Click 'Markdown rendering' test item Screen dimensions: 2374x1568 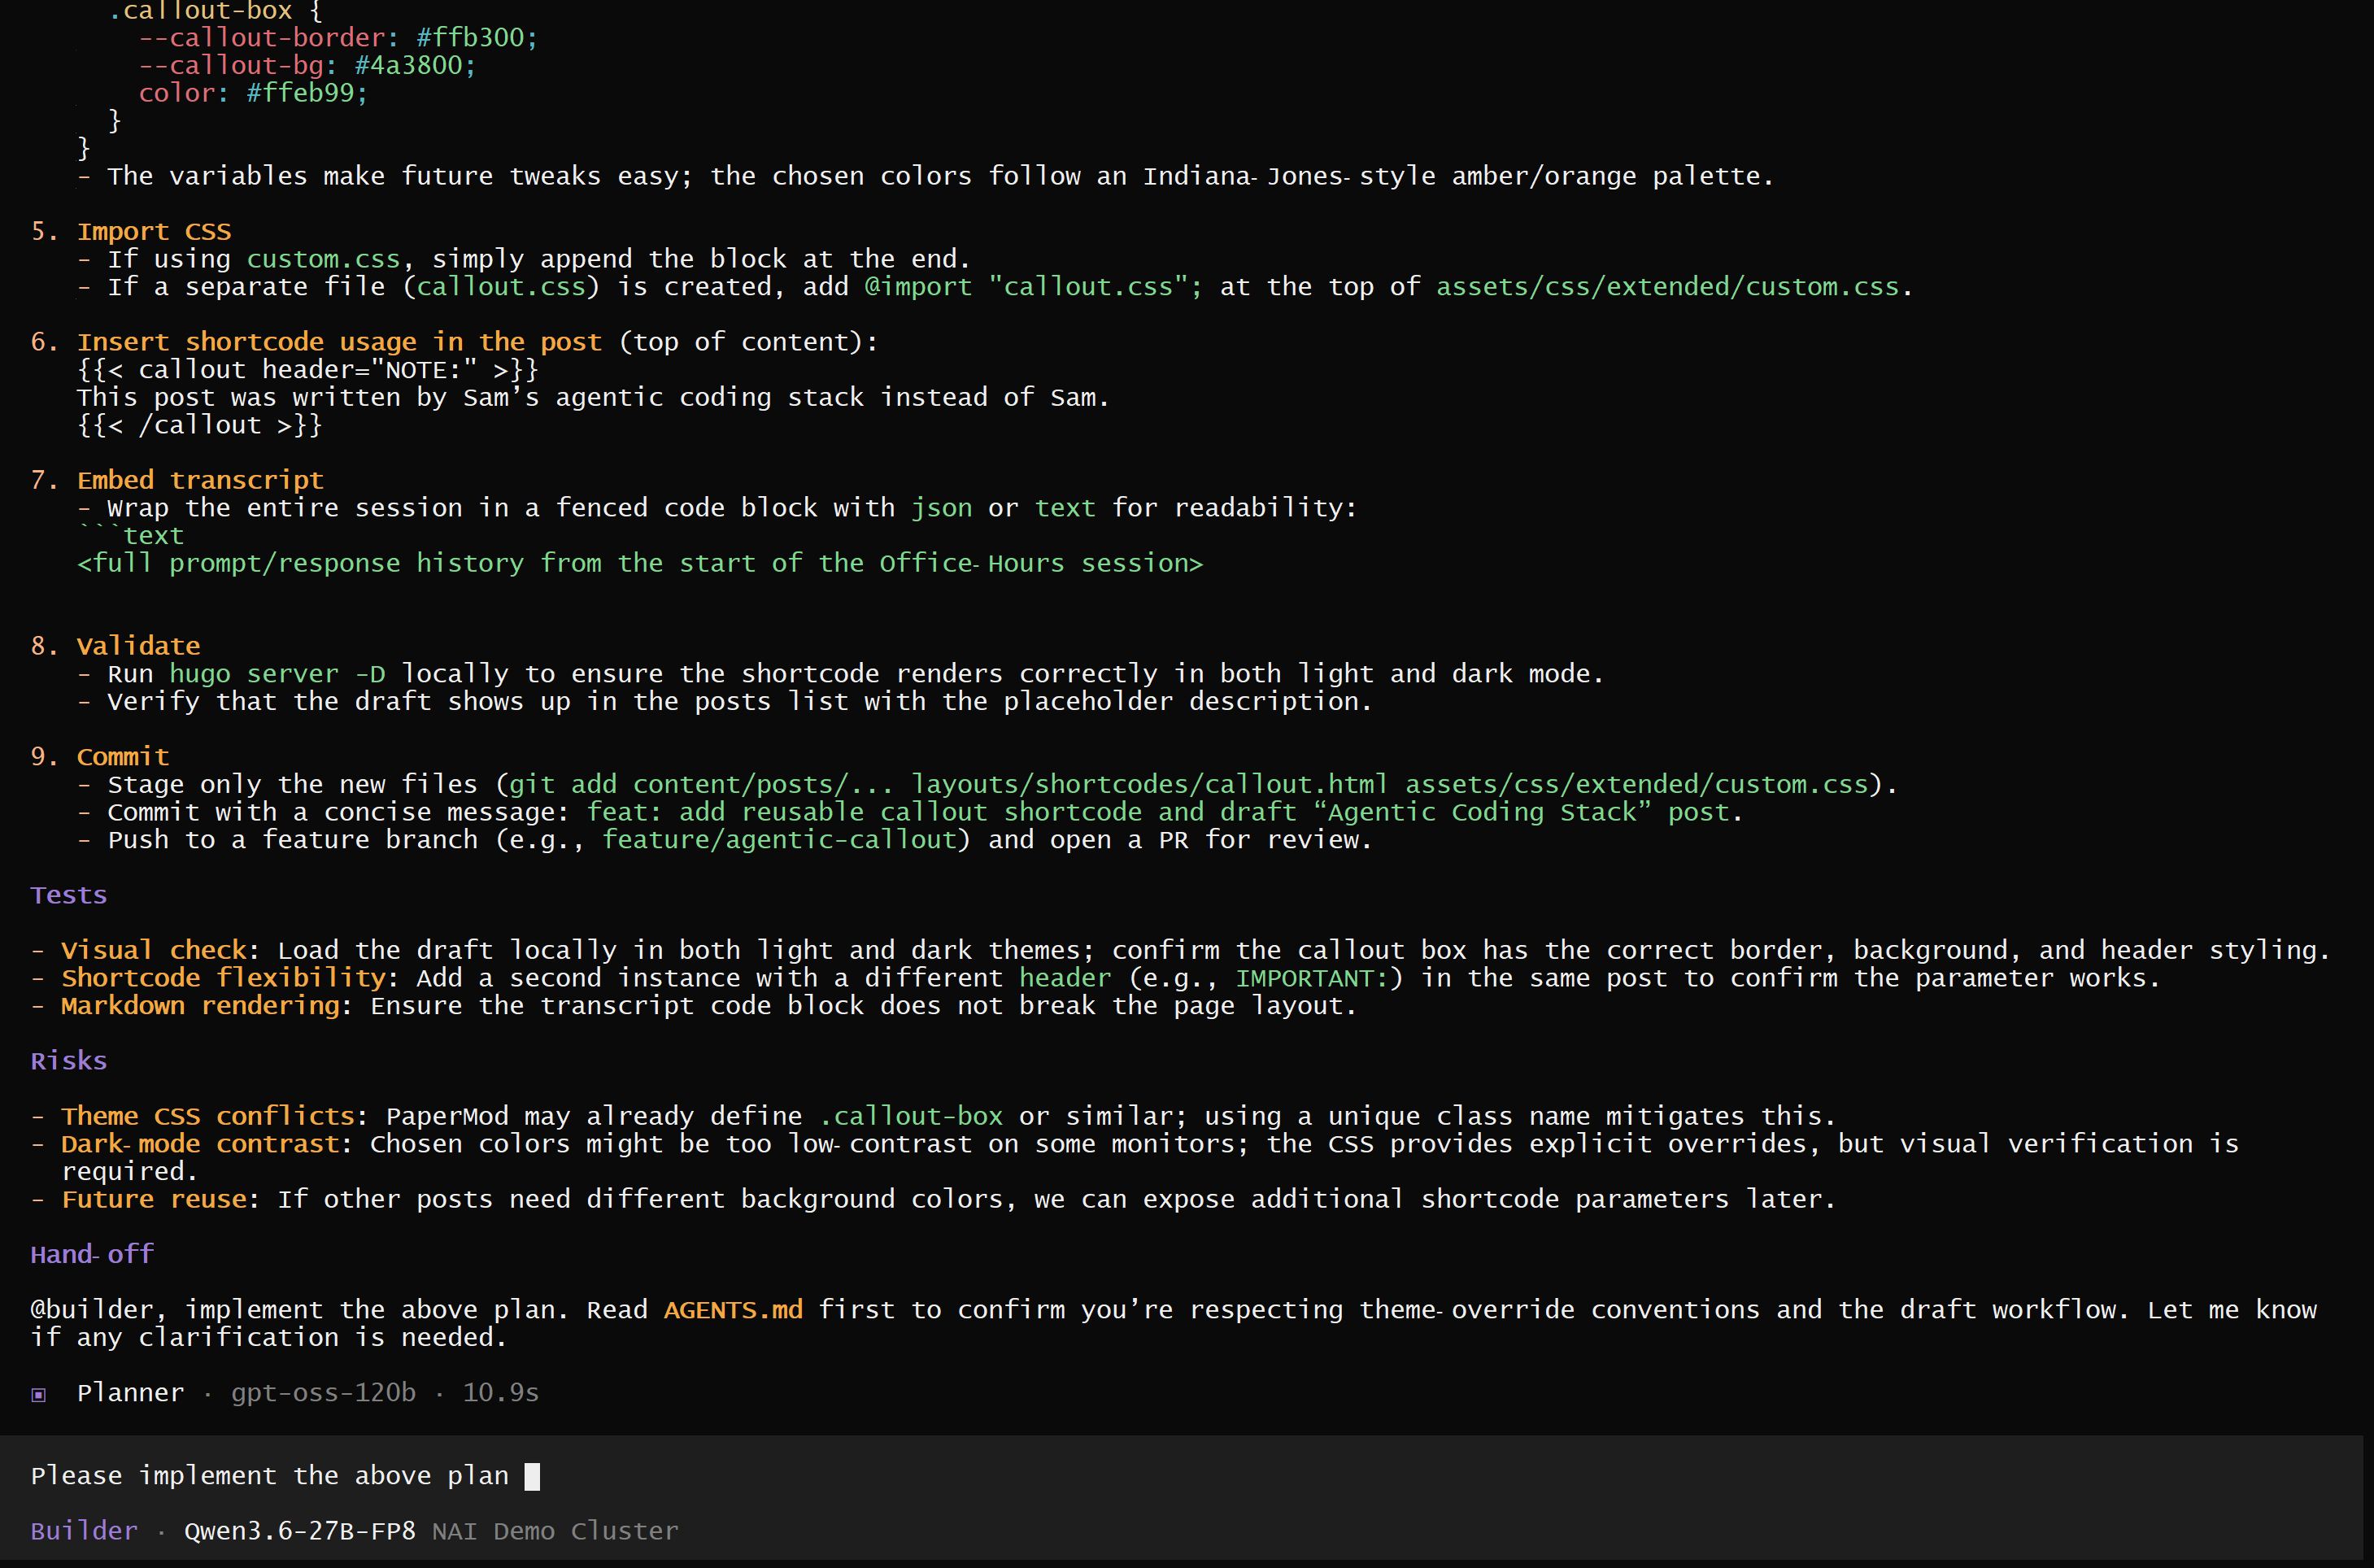click(200, 1006)
